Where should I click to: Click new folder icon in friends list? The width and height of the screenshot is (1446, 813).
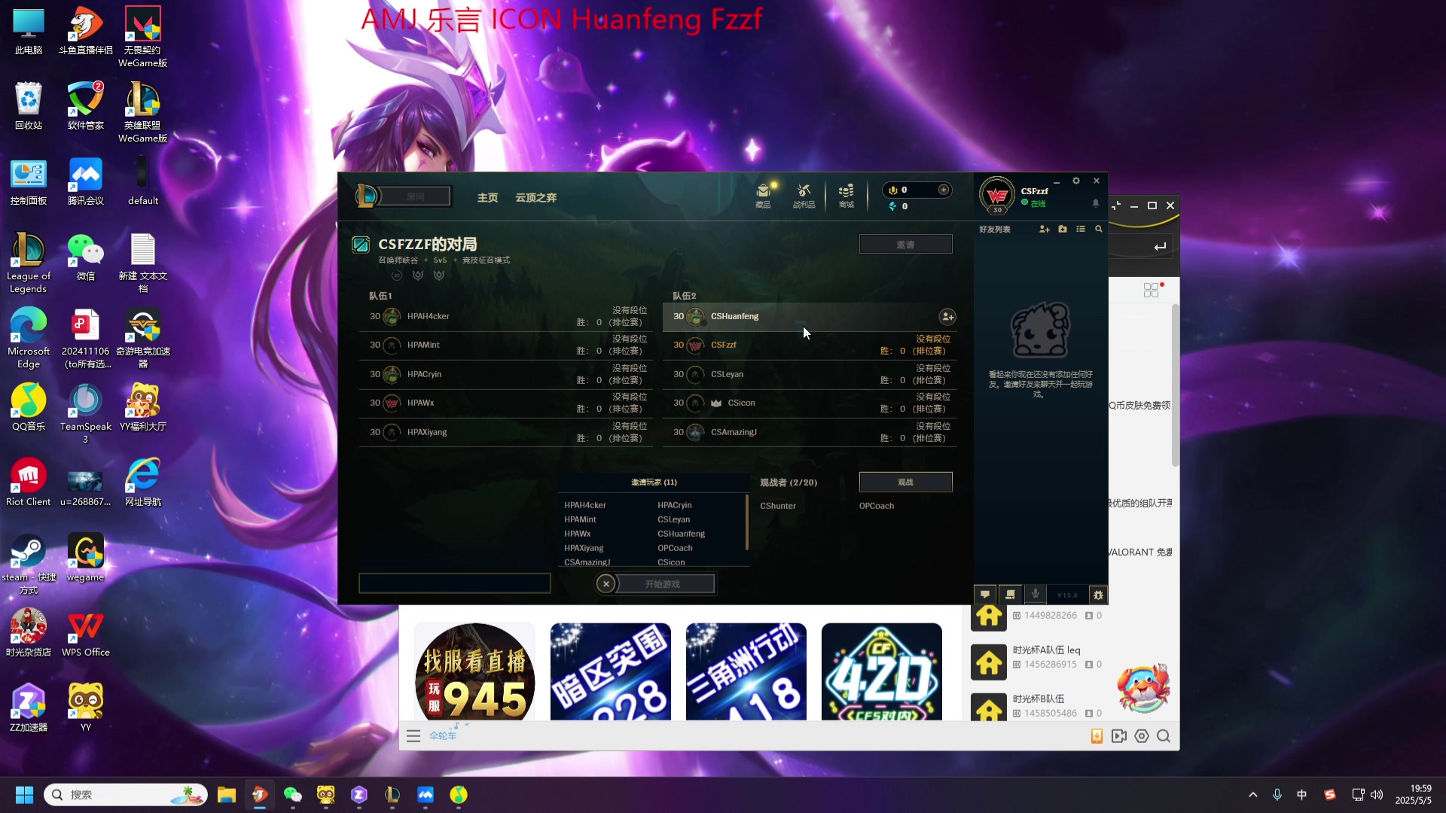click(x=1063, y=229)
